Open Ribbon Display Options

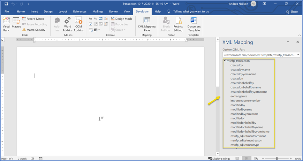click(264, 4)
